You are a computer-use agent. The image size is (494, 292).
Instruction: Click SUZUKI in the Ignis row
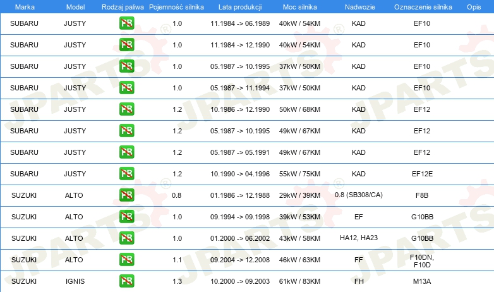[24, 281]
